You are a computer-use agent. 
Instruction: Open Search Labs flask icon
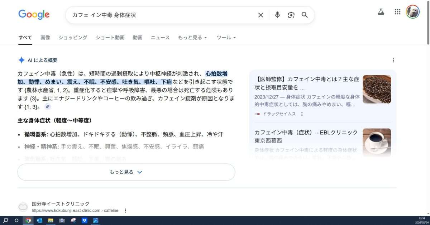[x=381, y=12]
